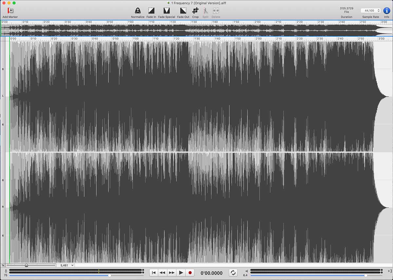This screenshot has height=280, width=393.
Task: Open the Sample Rate 44,100 dropdown
Action: 371,10
